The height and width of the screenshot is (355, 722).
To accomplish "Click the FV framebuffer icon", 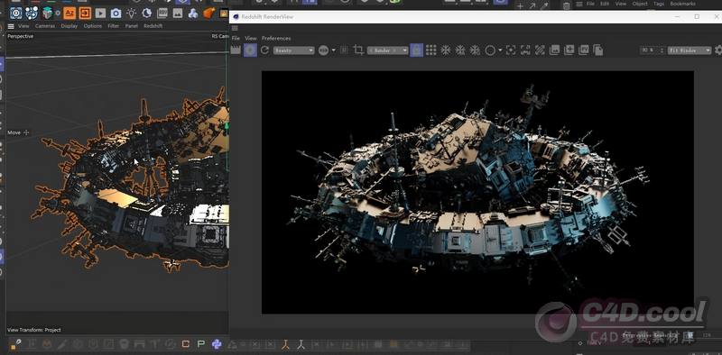I will click(584, 50).
